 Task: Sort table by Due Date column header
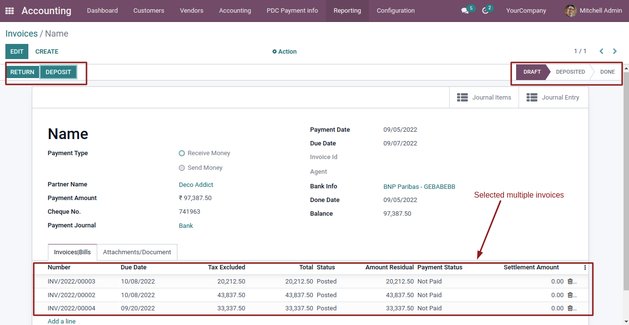click(133, 267)
